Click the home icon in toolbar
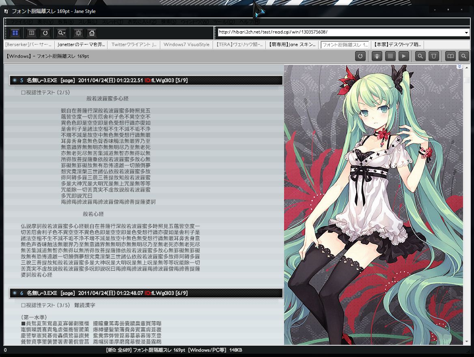Image resolution: width=474 pixels, height=357 pixels. pyautogui.click(x=92, y=33)
